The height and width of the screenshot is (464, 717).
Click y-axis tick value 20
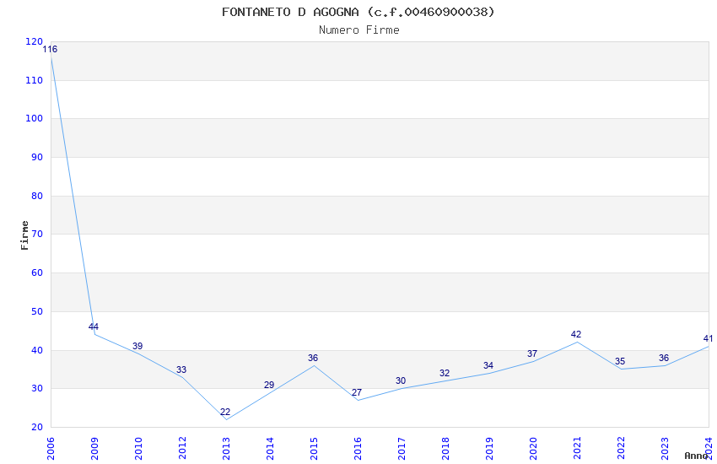37,427
